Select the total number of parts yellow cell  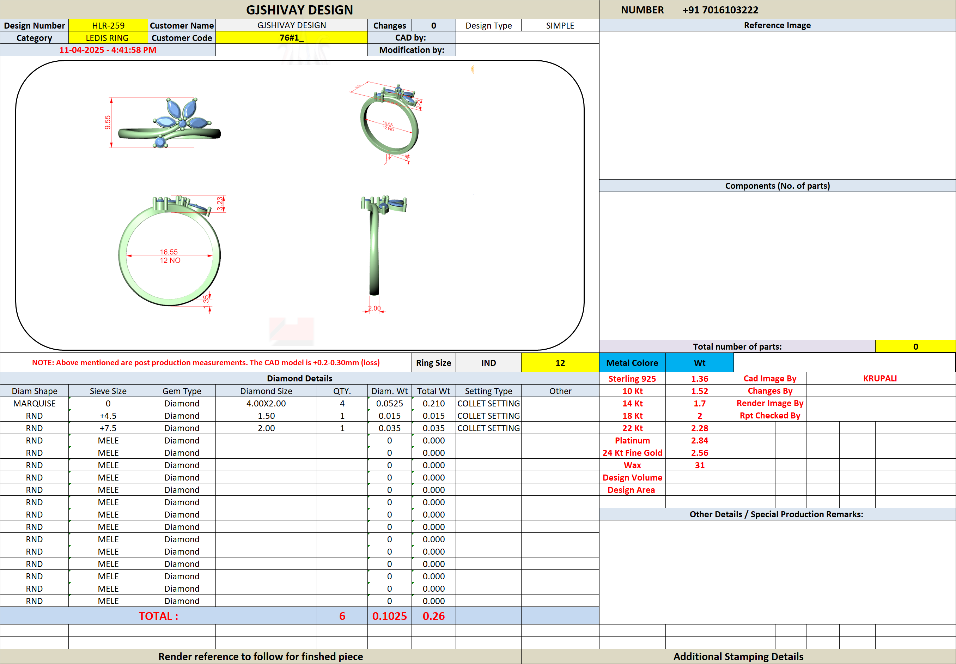915,346
